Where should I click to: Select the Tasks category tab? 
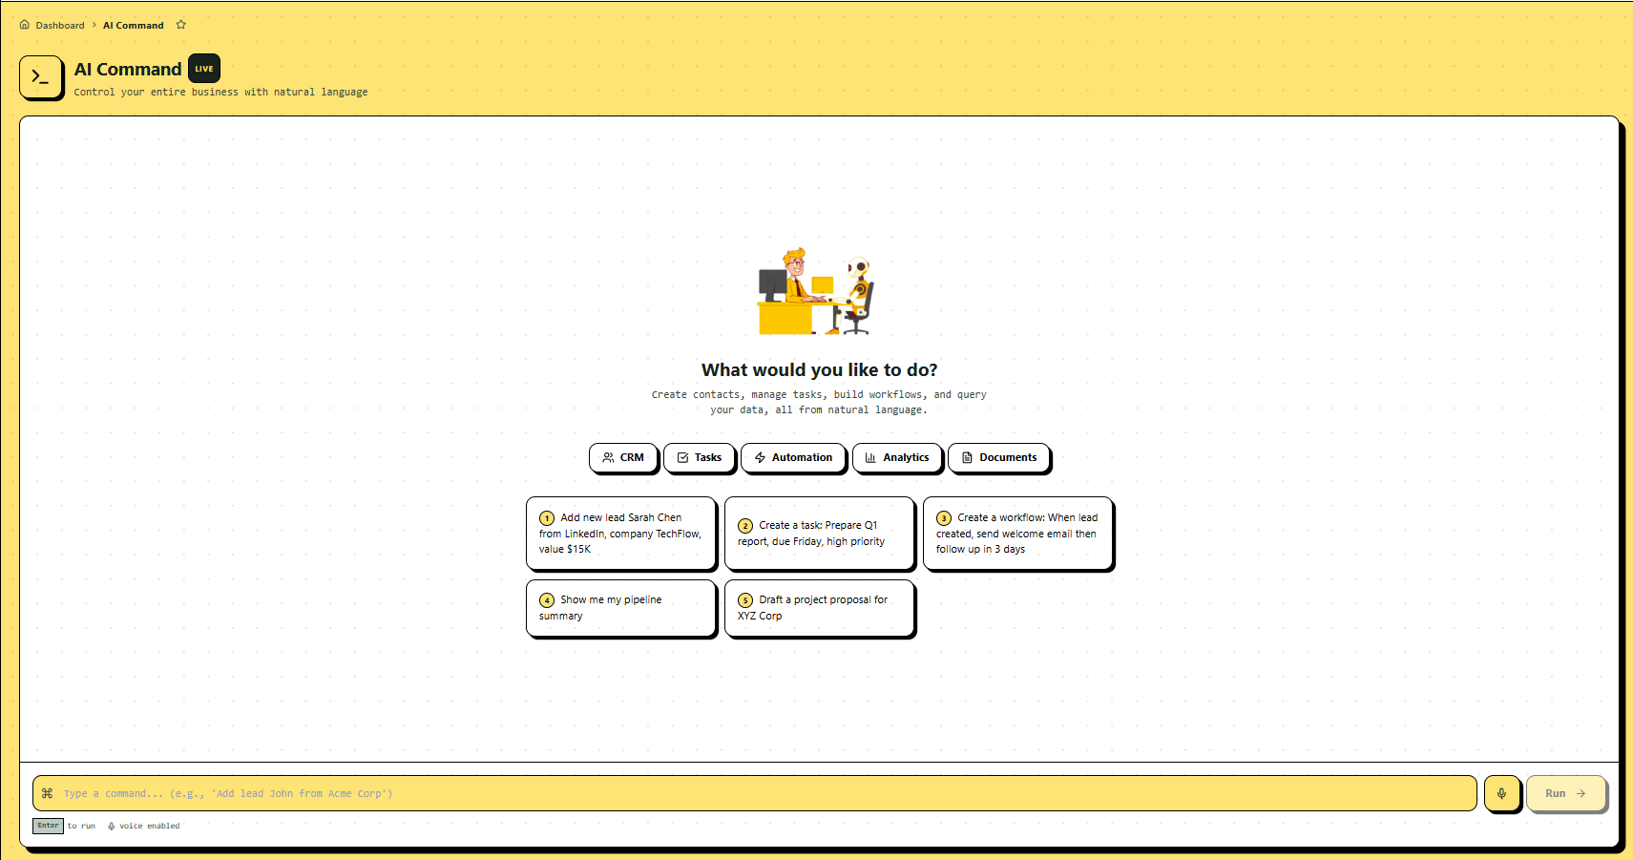tap(700, 458)
